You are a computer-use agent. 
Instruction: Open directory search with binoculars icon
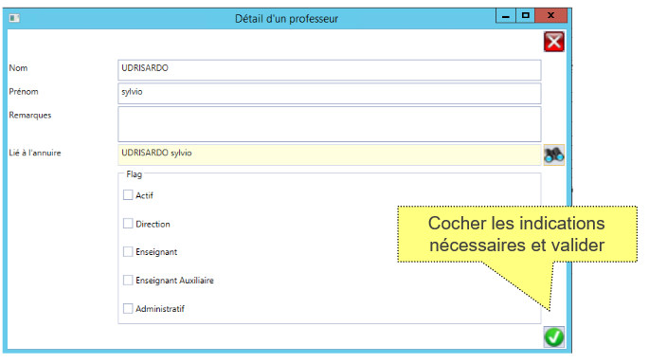coord(554,155)
